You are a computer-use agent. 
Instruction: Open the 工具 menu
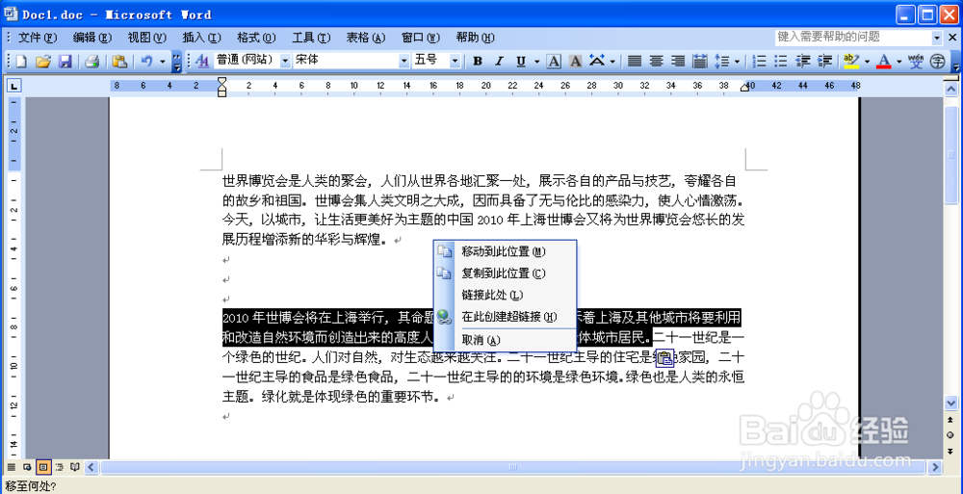(x=311, y=38)
